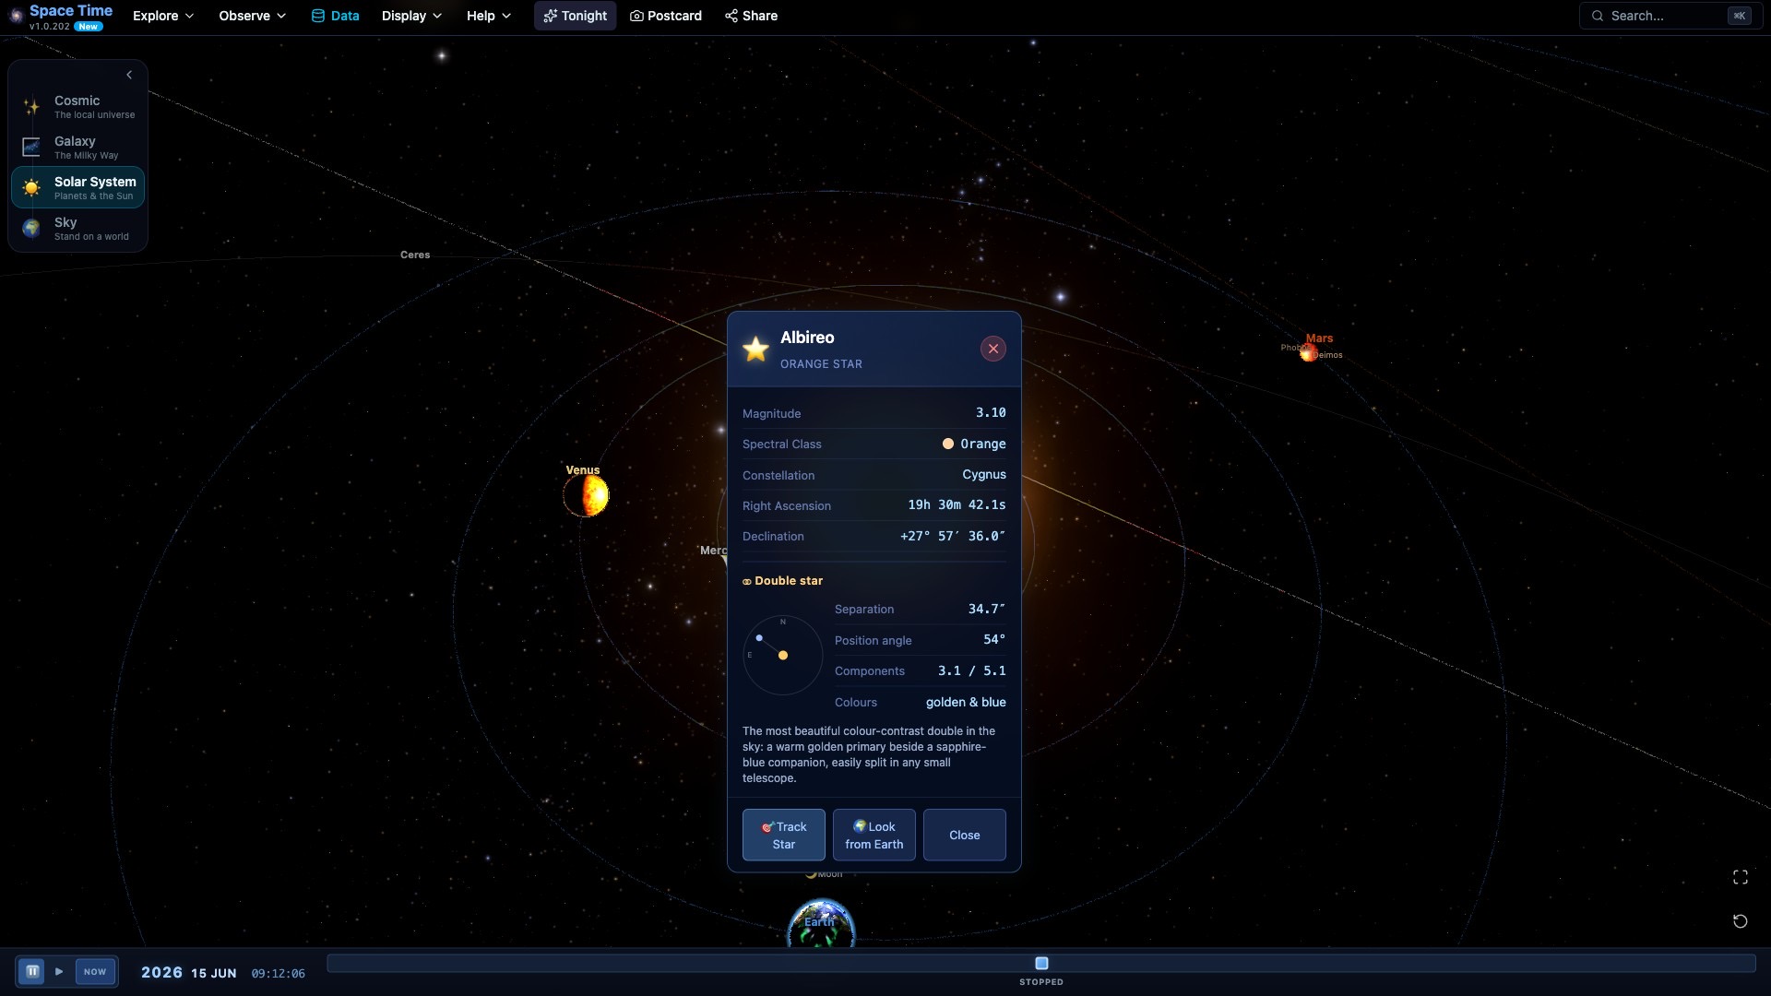The image size is (1771, 996).
Task: Click the Position angle value 54°
Action: coord(994,639)
